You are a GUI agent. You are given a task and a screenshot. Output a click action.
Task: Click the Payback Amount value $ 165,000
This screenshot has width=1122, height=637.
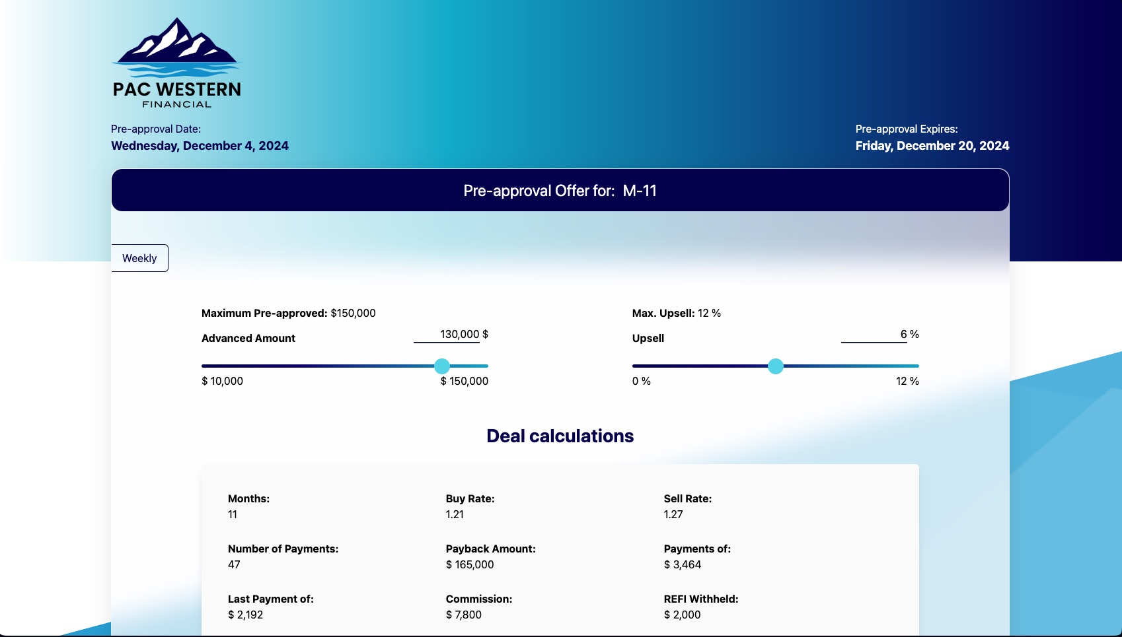tap(470, 565)
